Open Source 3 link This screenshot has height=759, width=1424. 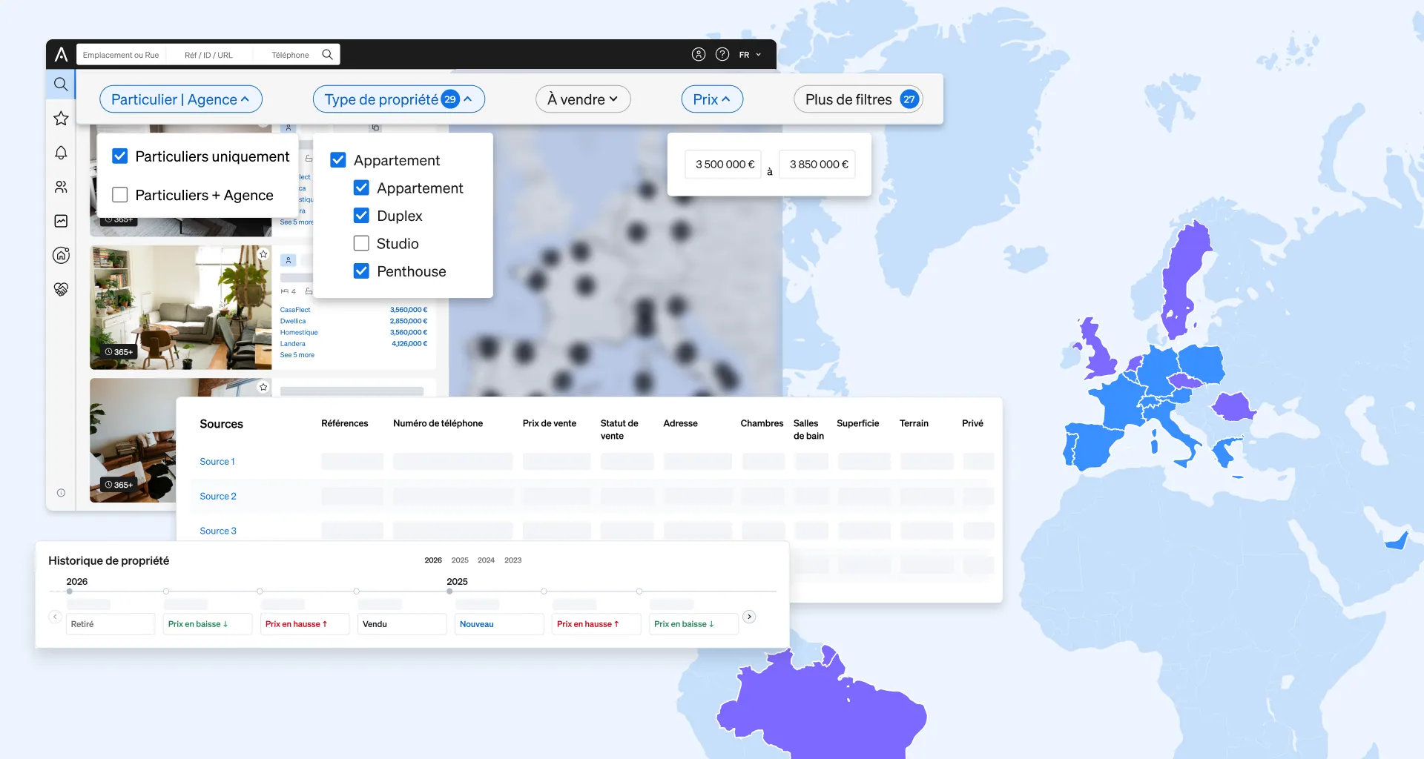218,531
